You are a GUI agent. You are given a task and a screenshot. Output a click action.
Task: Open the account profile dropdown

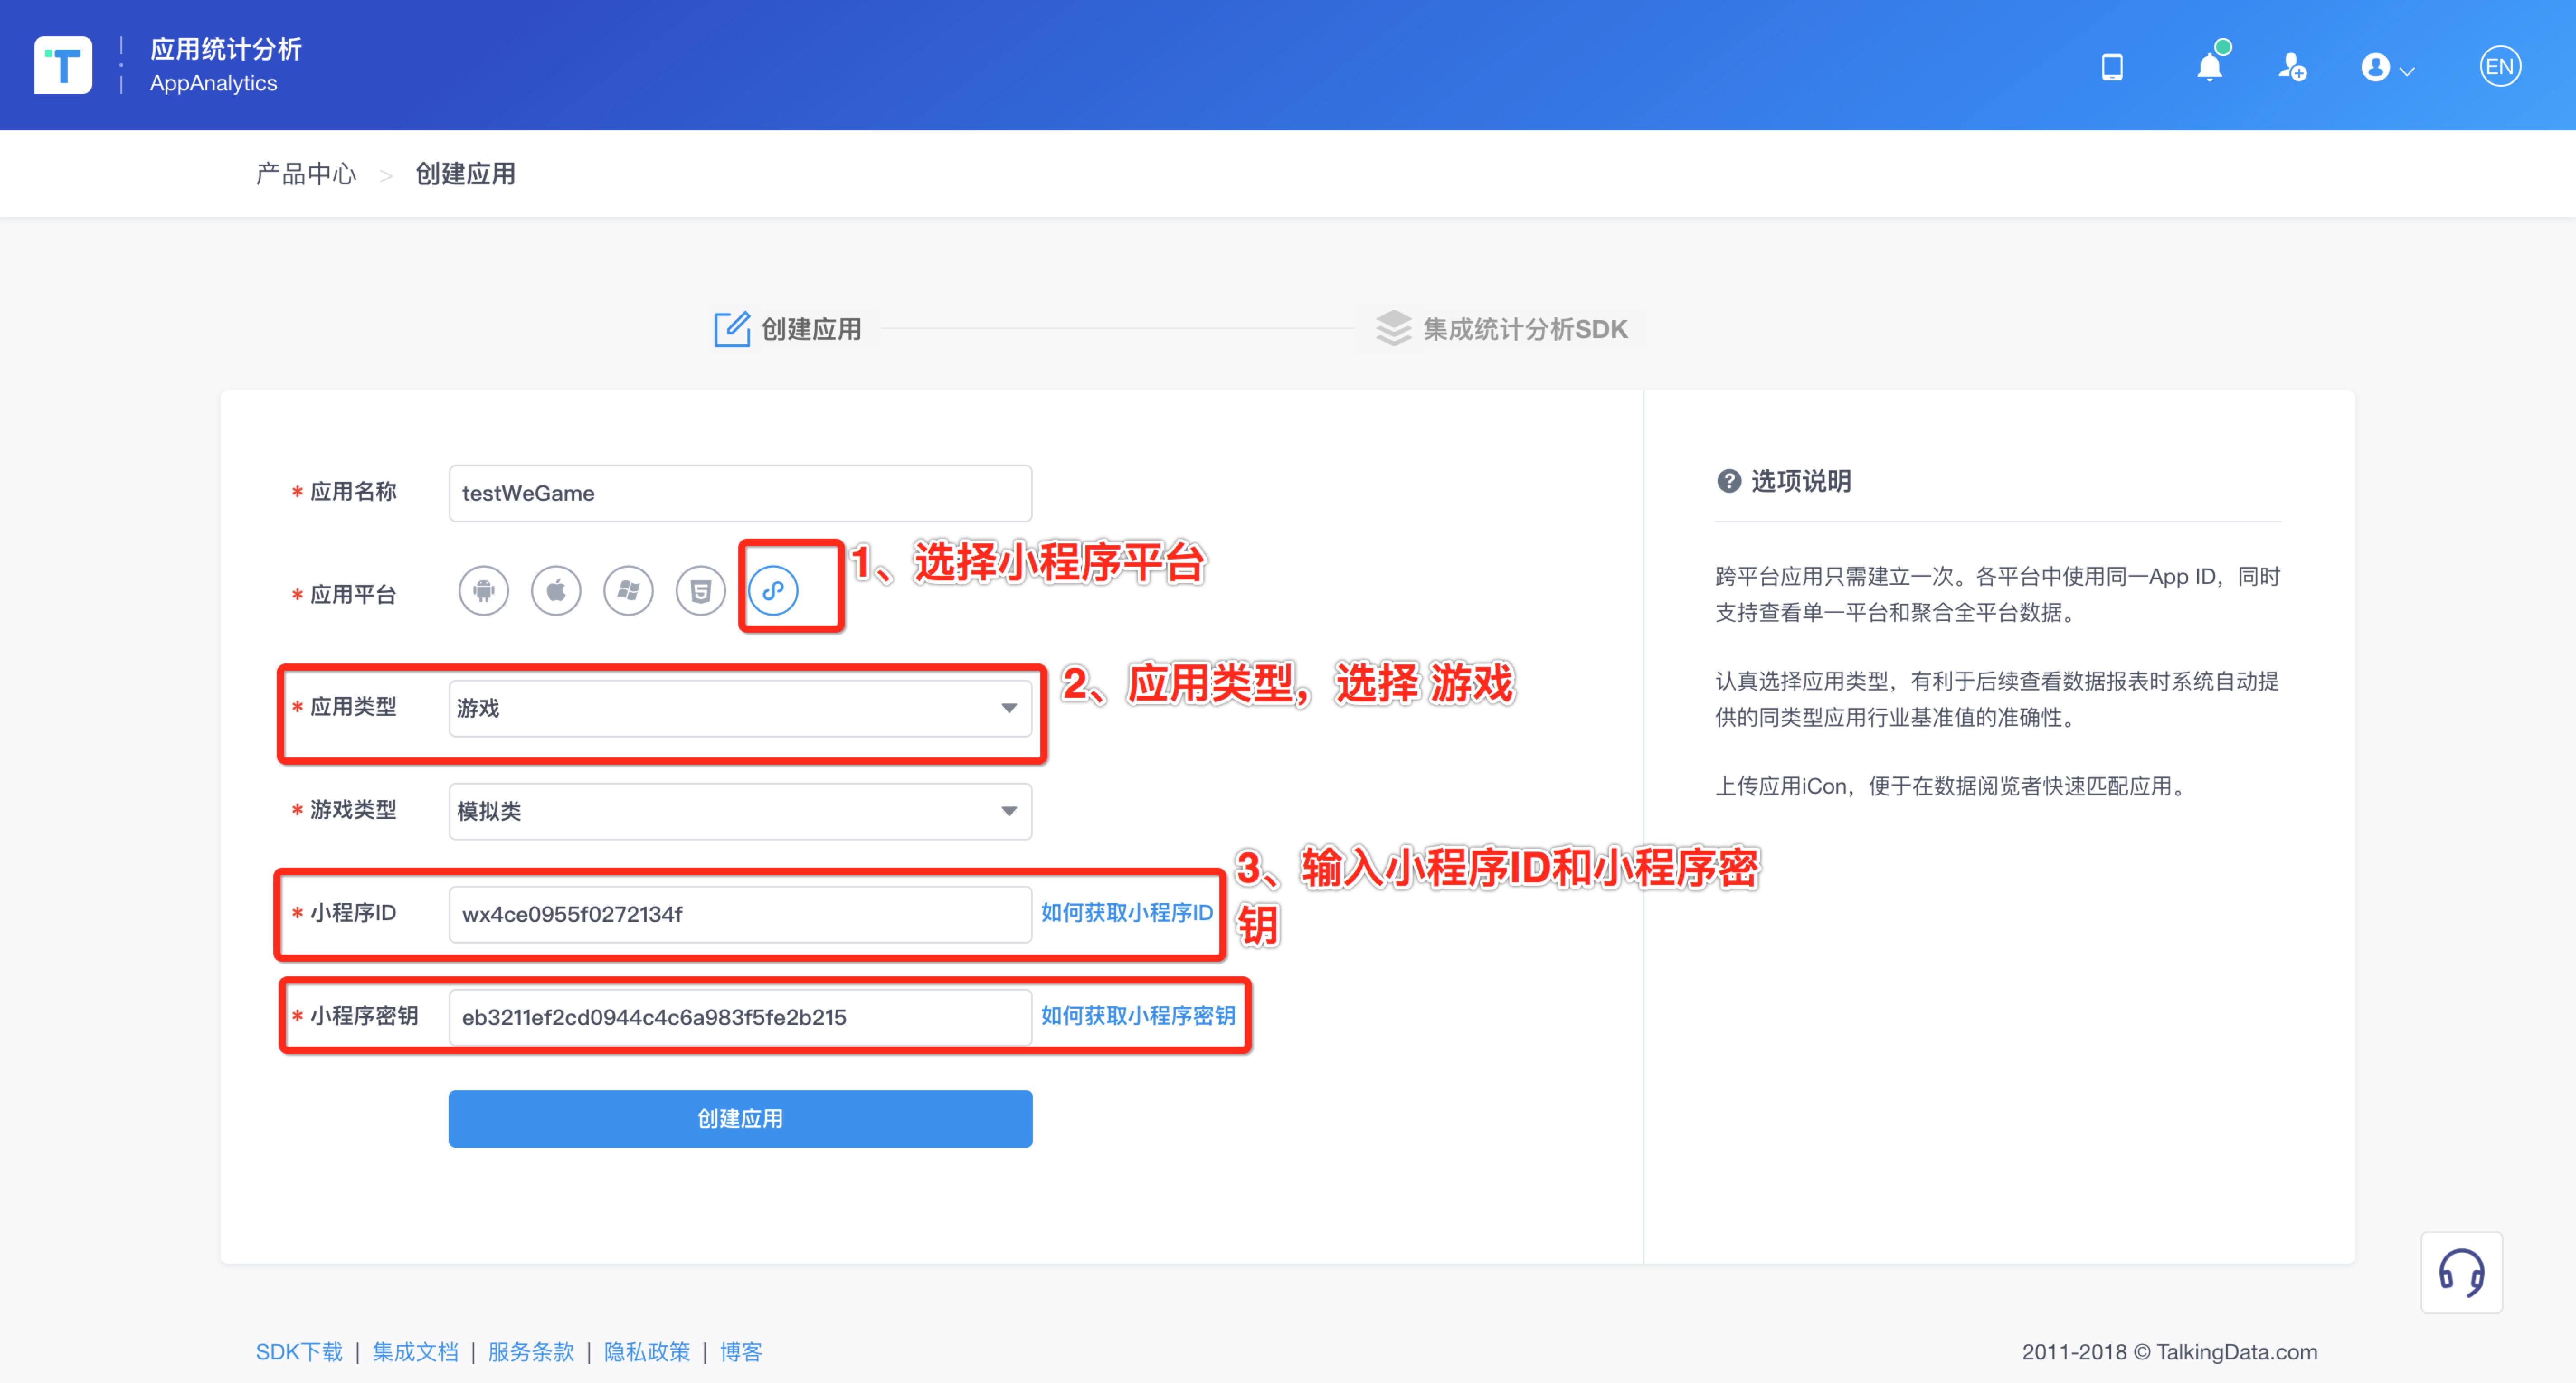pos(2388,68)
